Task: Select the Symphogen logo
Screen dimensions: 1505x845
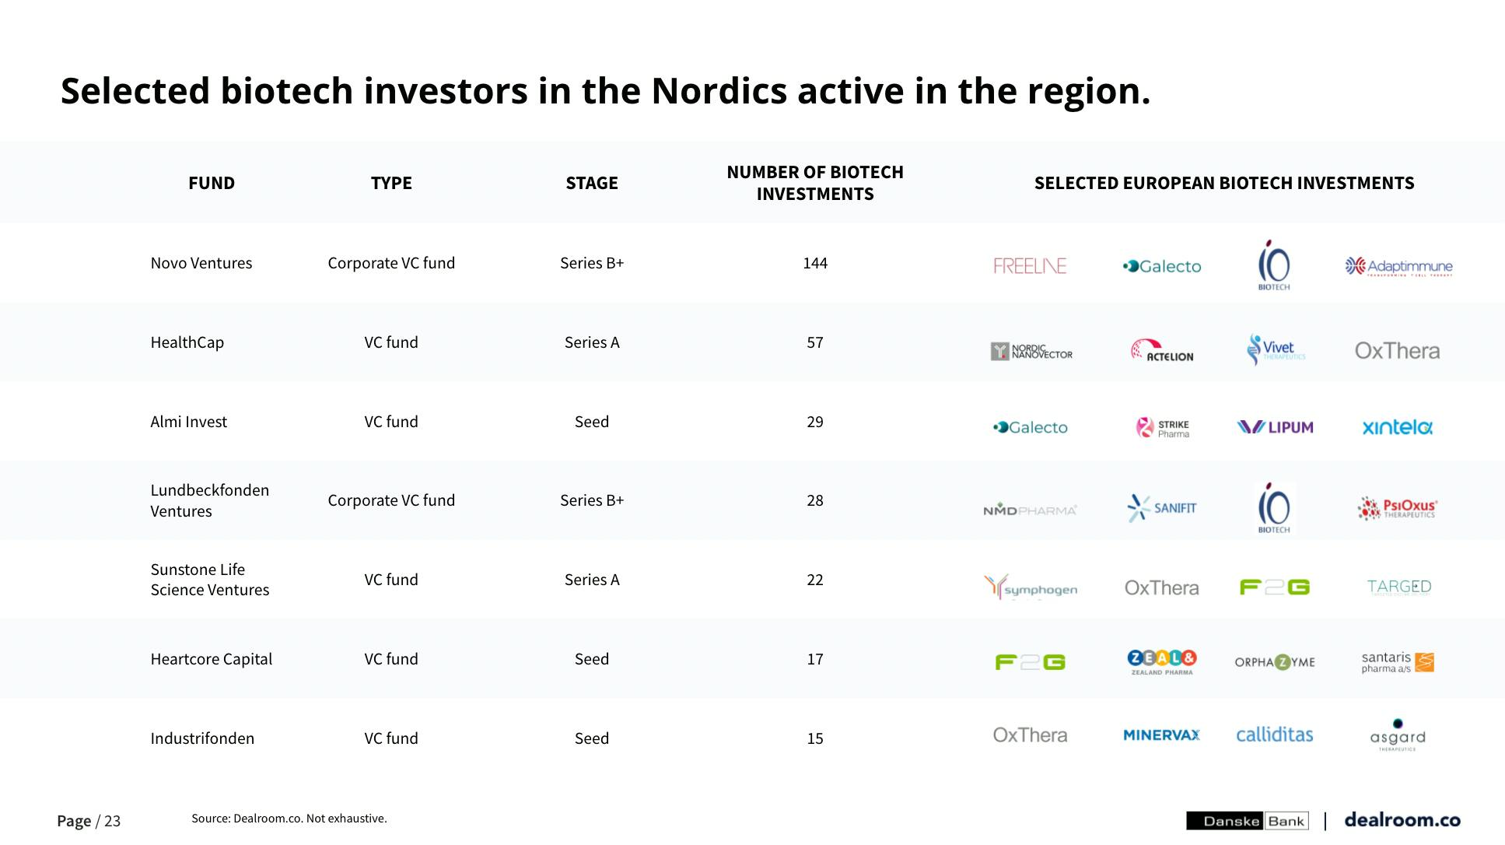Action: 1031,587
